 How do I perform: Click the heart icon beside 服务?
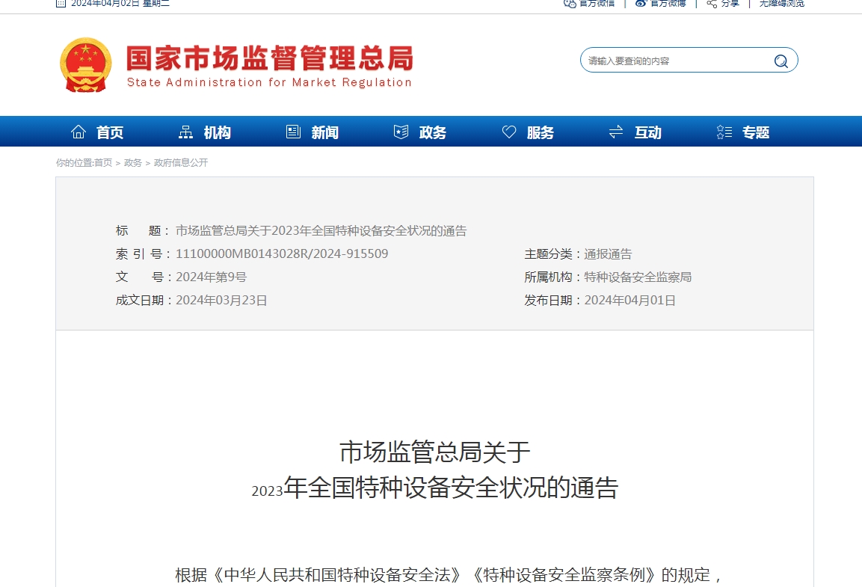[x=509, y=132]
